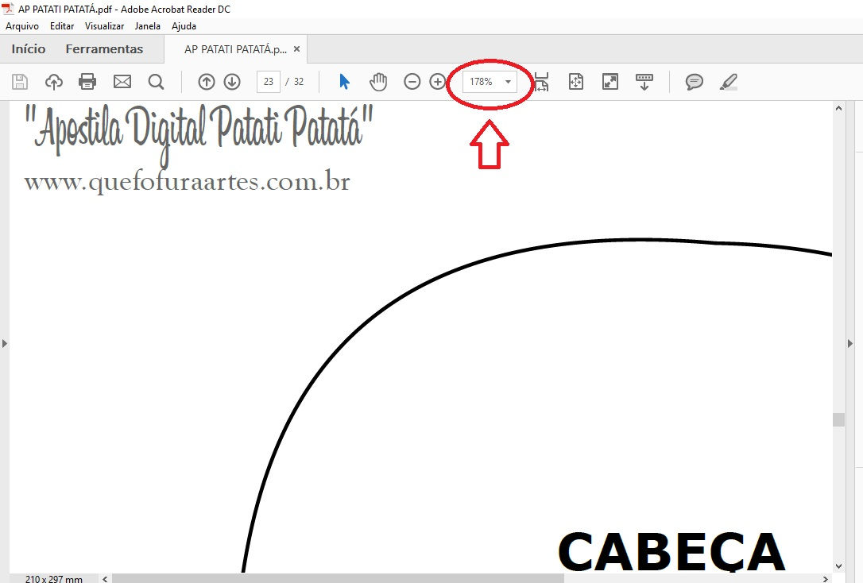Toggle fit-to-width page display
Image resolution: width=863 pixels, height=583 pixels.
coord(541,81)
